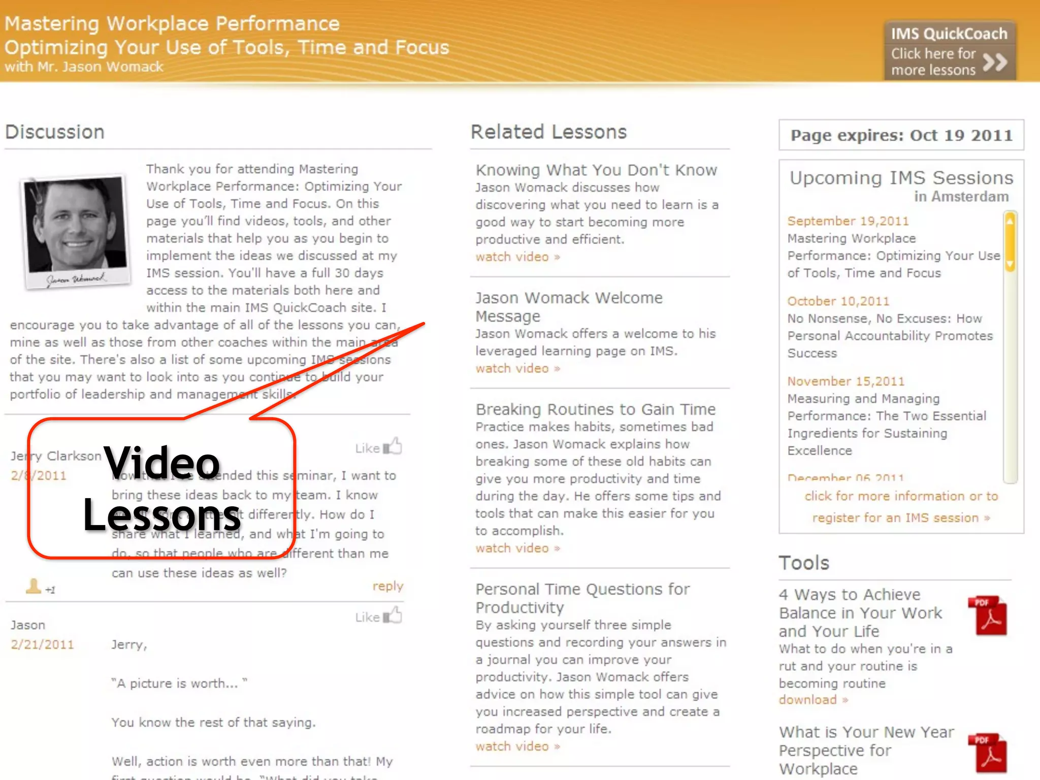The height and width of the screenshot is (780, 1040).
Task: Open What is Your New Year Perspective title
Action: point(866,751)
